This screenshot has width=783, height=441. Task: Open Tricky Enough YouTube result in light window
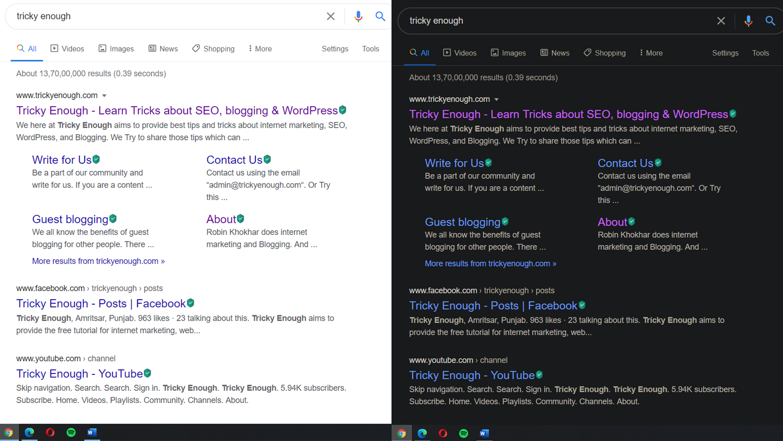pos(79,374)
